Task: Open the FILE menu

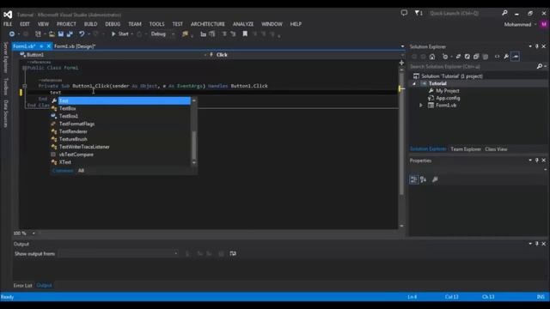Action: pos(8,24)
